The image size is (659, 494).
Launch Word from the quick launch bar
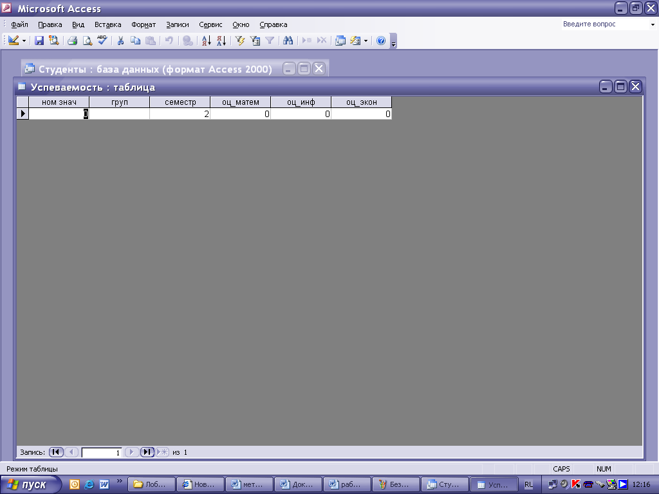click(x=104, y=484)
